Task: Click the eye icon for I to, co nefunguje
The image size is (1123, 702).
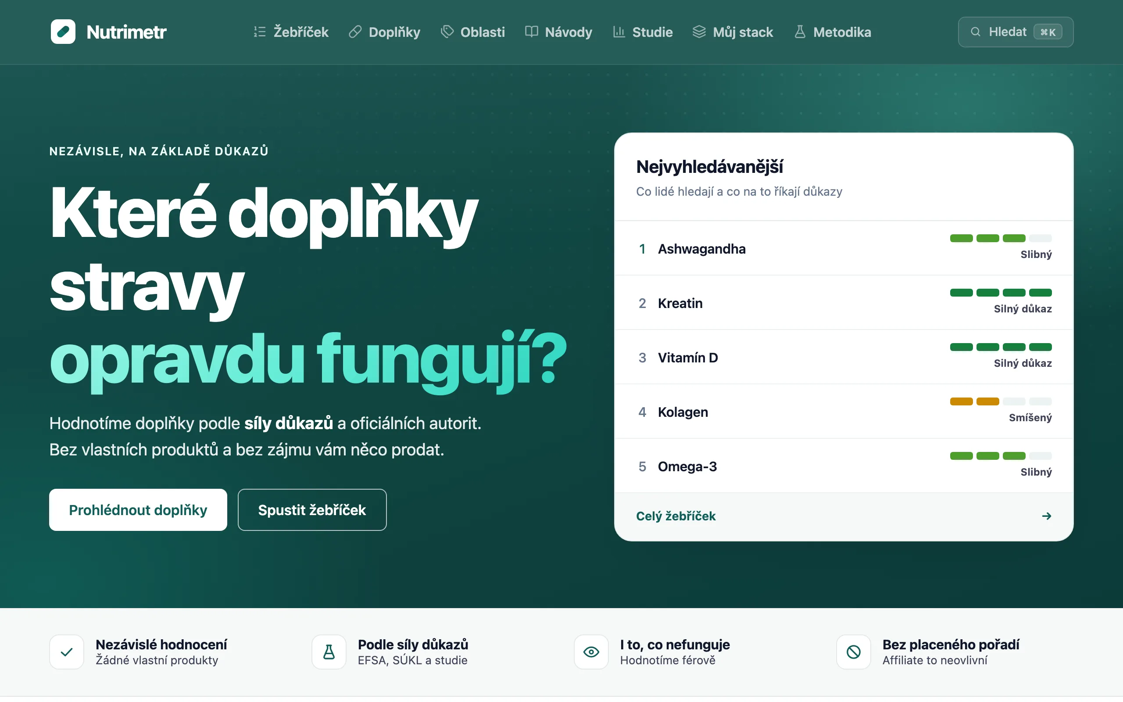Action: click(x=591, y=652)
